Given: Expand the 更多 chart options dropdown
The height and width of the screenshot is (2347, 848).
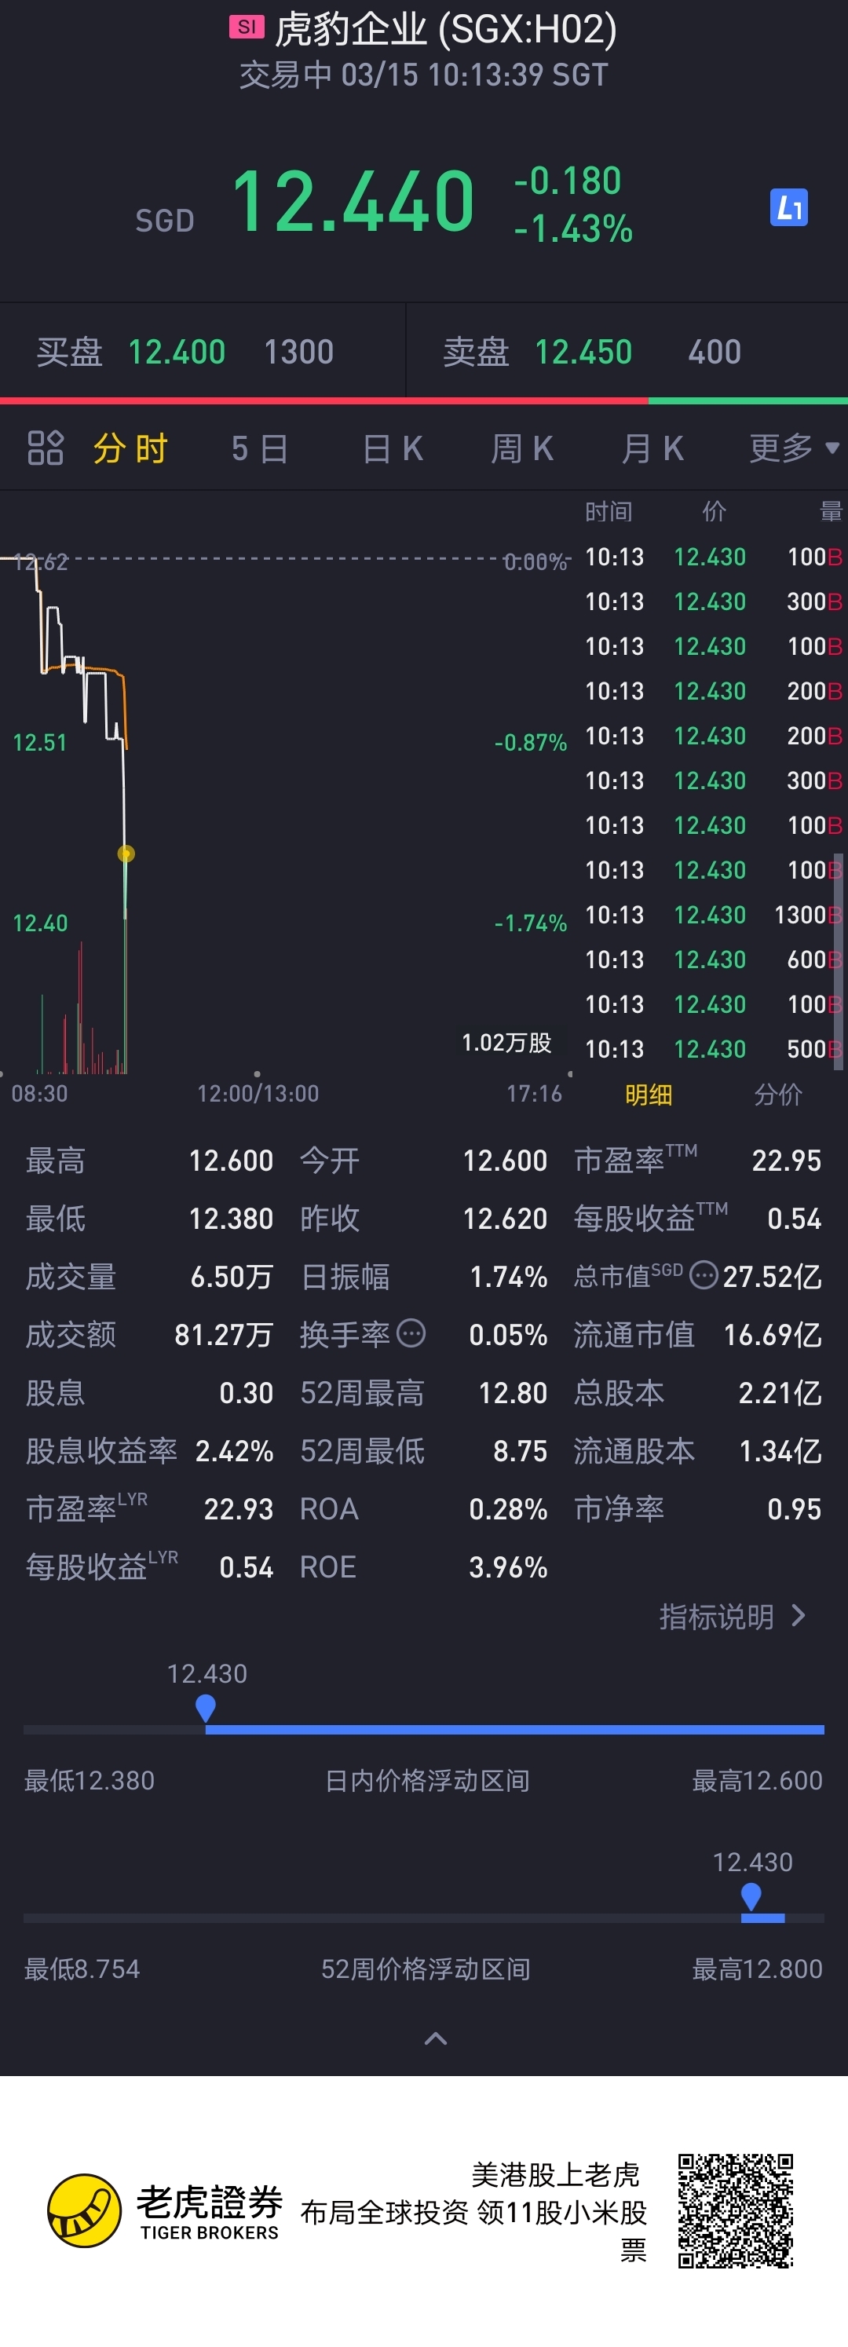Looking at the screenshot, I should point(792,448).
